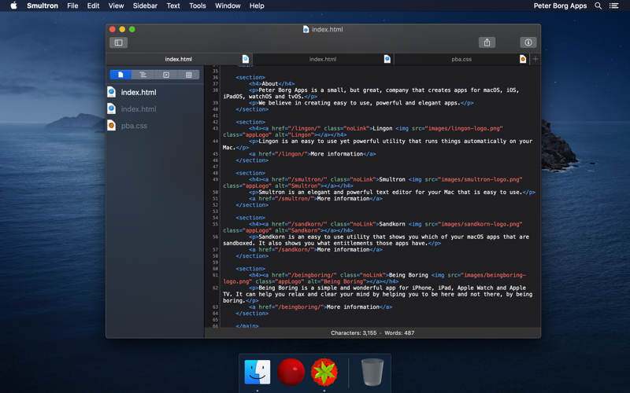The image size is (630, 393).
Task: Click the index.html window title text
Action: coord(328,29)
